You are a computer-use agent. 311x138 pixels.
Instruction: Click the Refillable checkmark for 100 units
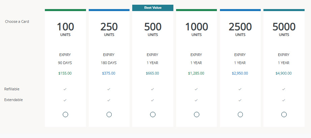(x=65, y=89)
